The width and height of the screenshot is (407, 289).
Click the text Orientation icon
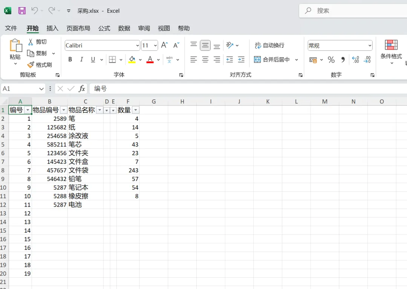[230, 46]
